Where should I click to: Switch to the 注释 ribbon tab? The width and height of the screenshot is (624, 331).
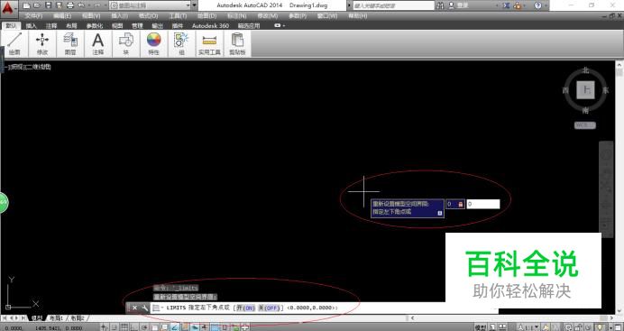51,25
